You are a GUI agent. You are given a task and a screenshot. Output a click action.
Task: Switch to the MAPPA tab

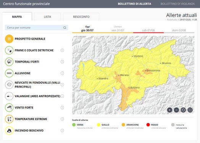coord(17,17)
